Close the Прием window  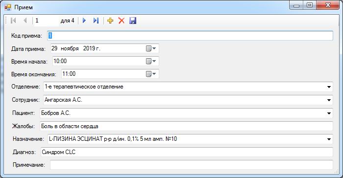[x=328, y=5]
